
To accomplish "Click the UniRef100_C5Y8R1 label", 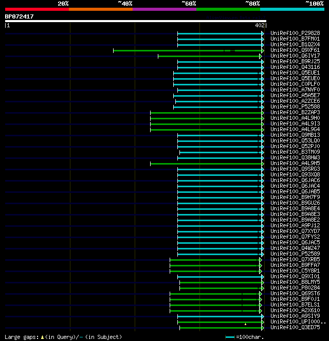I will click(x=295, y=271).
